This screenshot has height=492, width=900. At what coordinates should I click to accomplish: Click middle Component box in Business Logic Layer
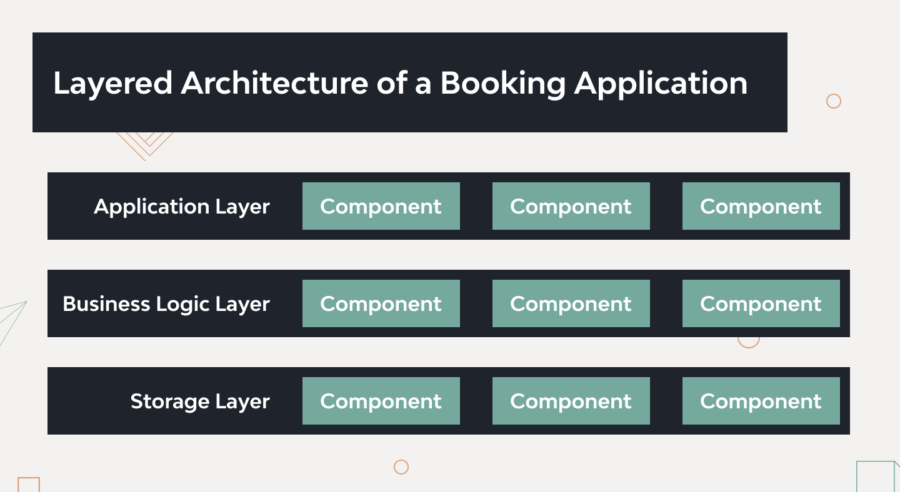(x=571, y=303)
